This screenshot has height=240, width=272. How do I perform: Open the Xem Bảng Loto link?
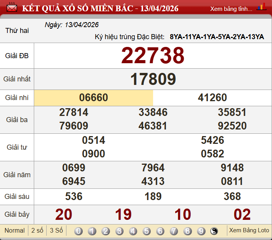coord(249,230)
